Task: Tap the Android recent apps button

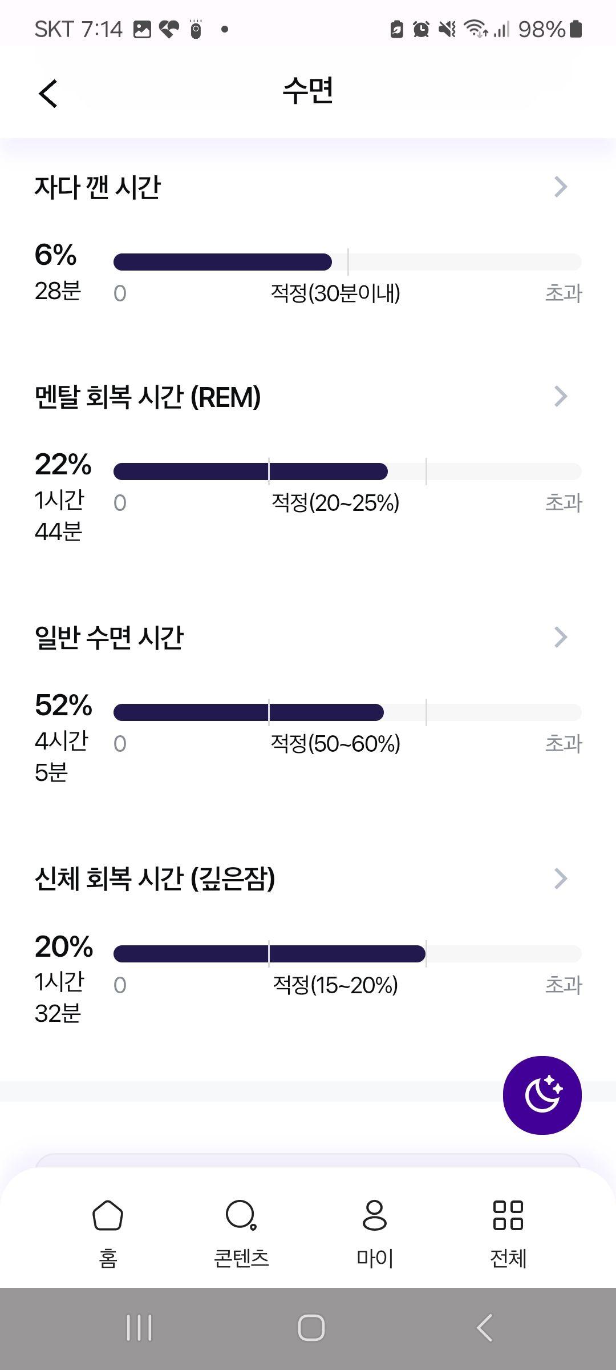Action: coord(139,1328)
